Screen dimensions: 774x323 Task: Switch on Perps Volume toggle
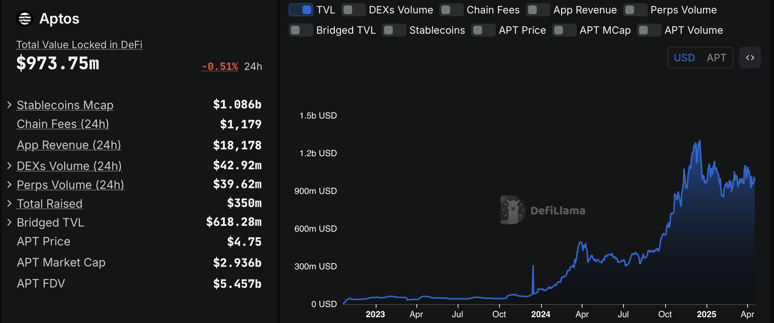point(635,10)
